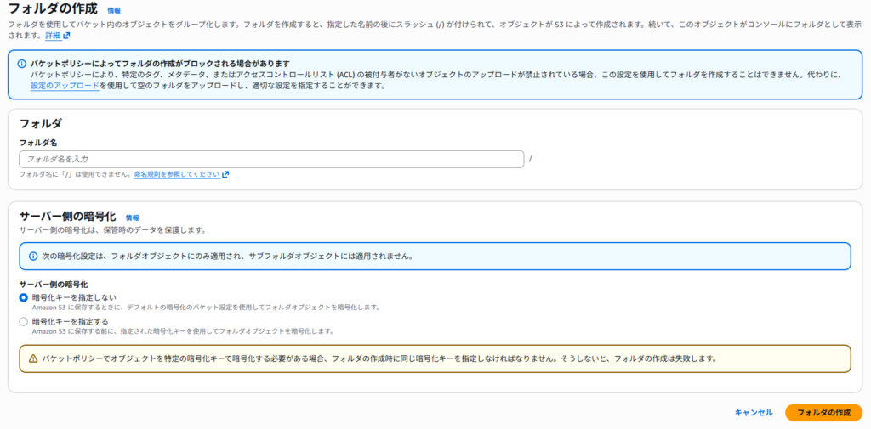Open the 命名規則を参照してください link
This screenshot has height=429, width=871.
(x=177, y=174)
